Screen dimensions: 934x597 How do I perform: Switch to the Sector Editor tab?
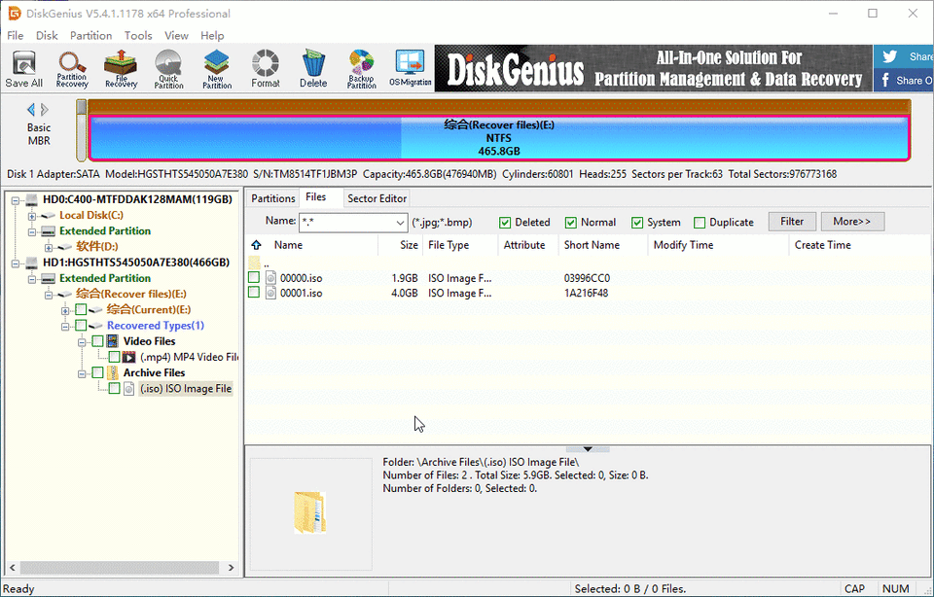(x=377, y=198)
